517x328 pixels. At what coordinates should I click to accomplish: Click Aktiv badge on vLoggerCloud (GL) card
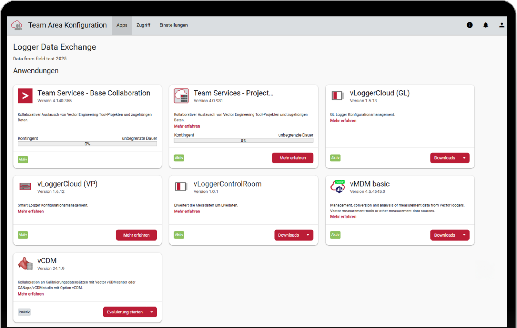pos(335,158)
